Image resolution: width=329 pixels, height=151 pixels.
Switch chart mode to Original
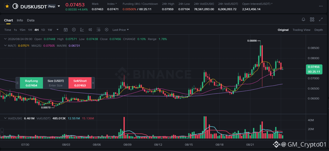coord(283,30)
